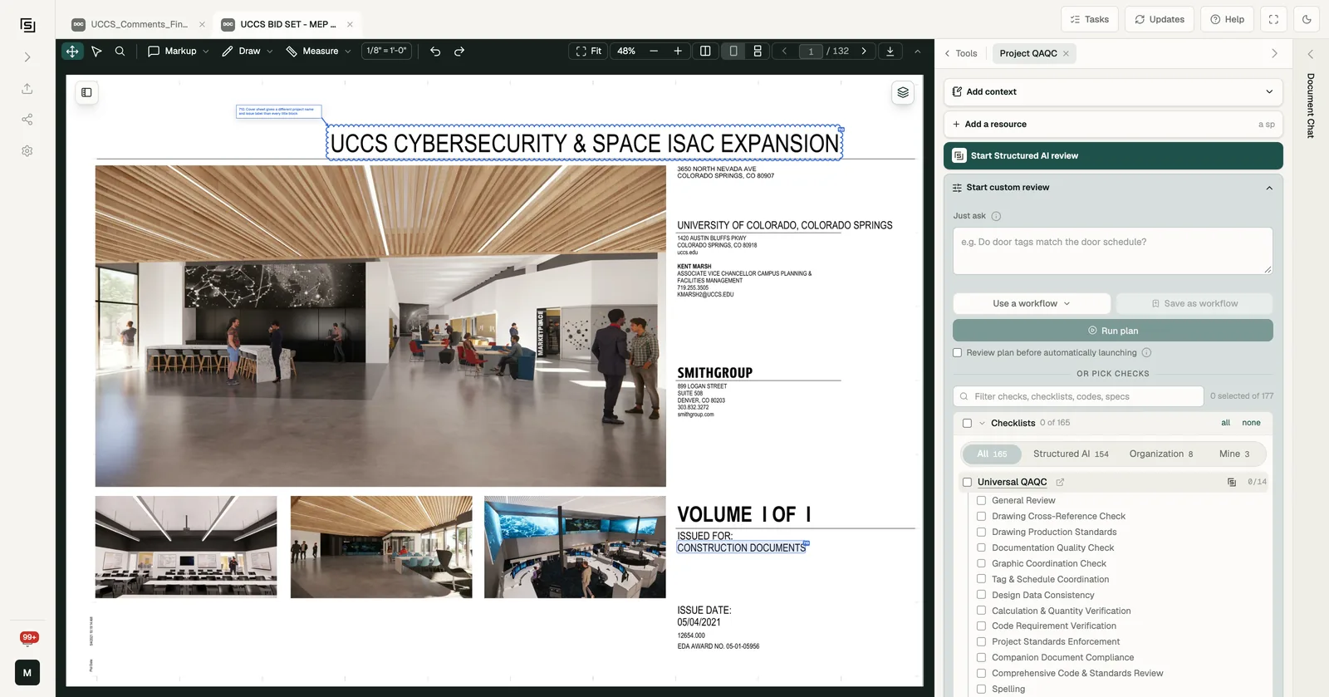Open share icon in left sidebar
The image size is (1329, 697).
click(x=27, y=120)
